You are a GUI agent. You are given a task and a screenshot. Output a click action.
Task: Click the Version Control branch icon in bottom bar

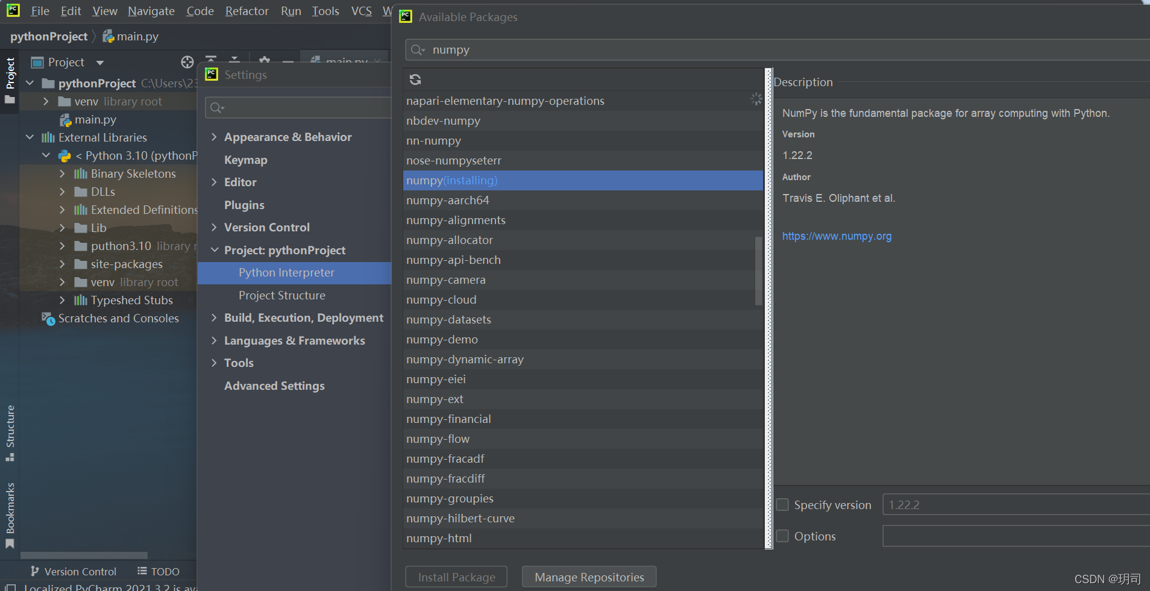tap(35, 571)
